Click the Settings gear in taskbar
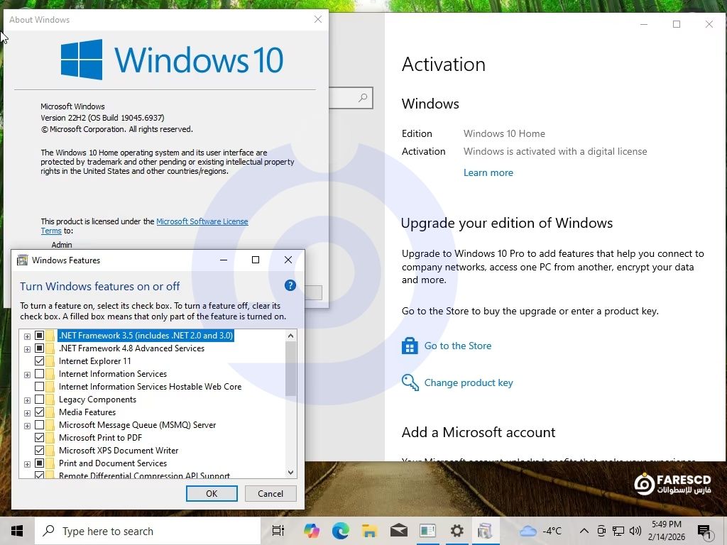This screenshot has height=545, width=727. [x=457, y=531]
